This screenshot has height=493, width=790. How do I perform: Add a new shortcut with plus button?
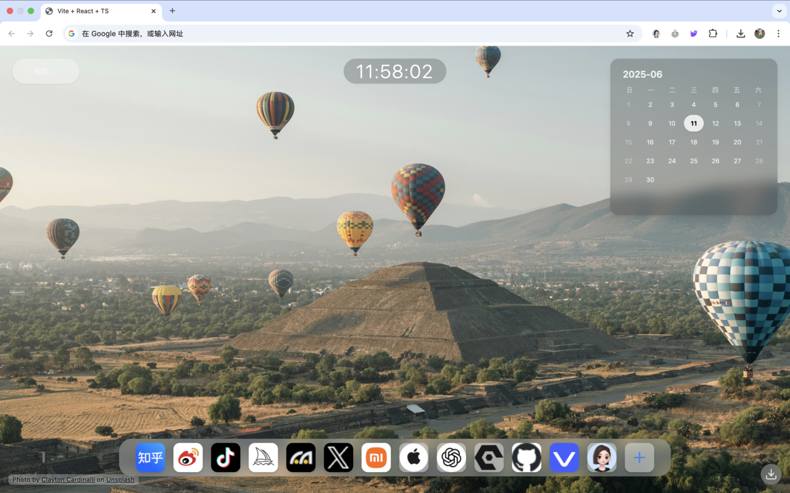(639, 458)
